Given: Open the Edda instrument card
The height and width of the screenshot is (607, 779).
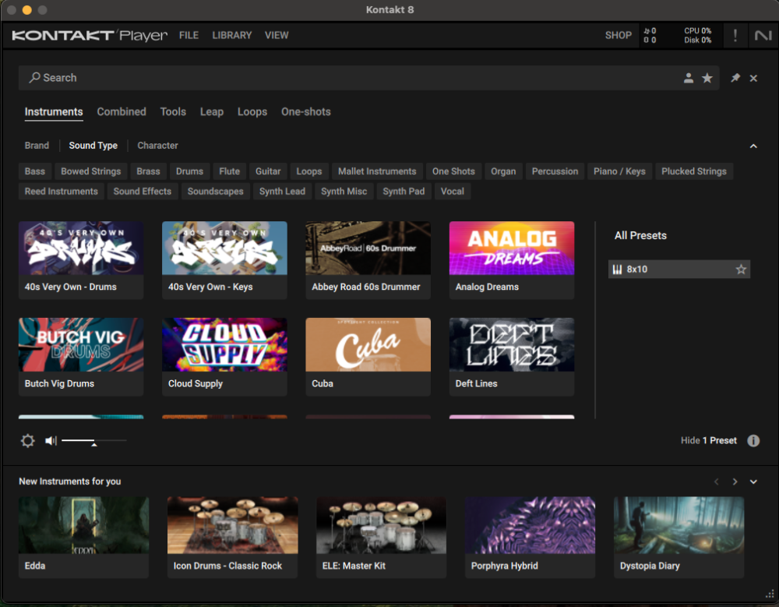Looking at the screenshot, I should click(83, 538).
